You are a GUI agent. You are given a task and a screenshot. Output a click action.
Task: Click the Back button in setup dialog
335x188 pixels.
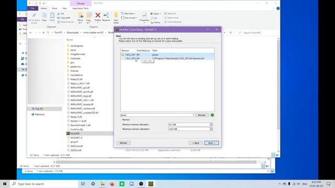click(x=196, y=143)
